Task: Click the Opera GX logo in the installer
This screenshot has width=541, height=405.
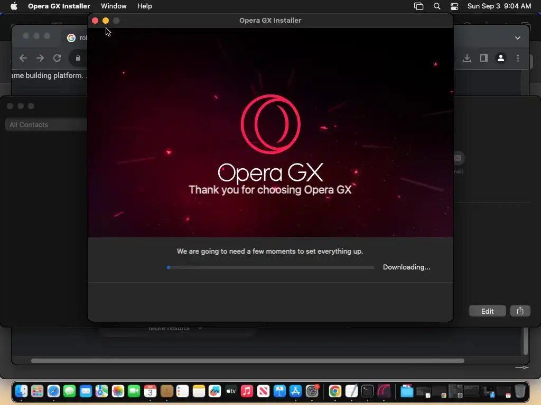Action: click(x=270, y=124)
